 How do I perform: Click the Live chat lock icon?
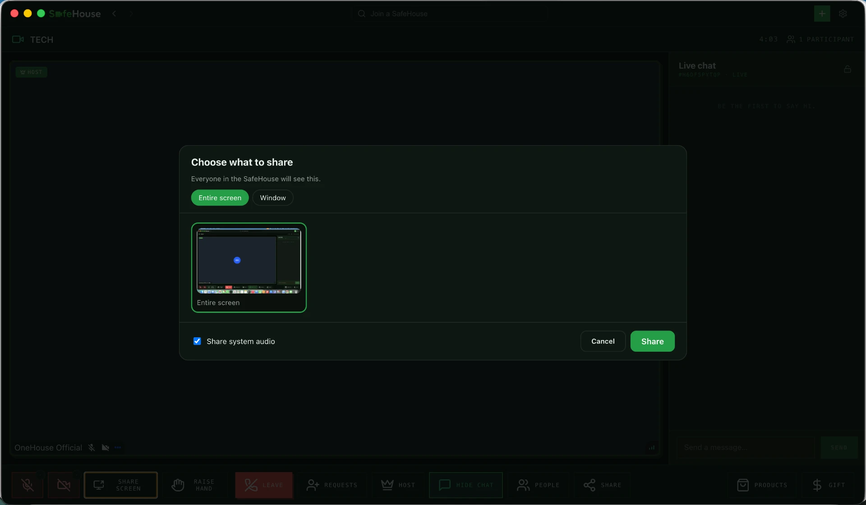[848, 69]
